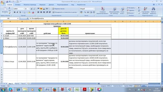Decrease decimal places
Image resolution: width=163 pixels, height=92 pixels.
coord(94,12)
